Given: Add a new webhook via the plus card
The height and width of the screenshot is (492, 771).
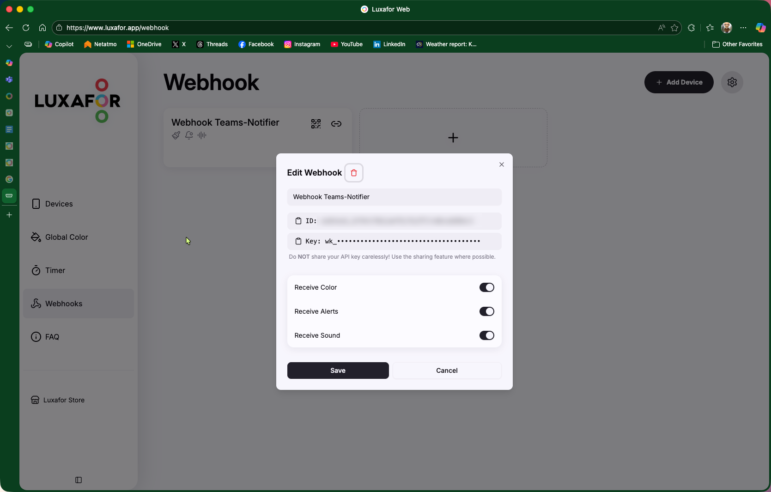Looking at the screenshot, I should click(453, 138).
